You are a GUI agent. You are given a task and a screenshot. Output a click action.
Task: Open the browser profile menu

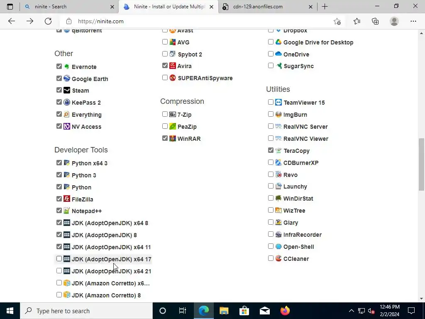[x=394, y=21]
